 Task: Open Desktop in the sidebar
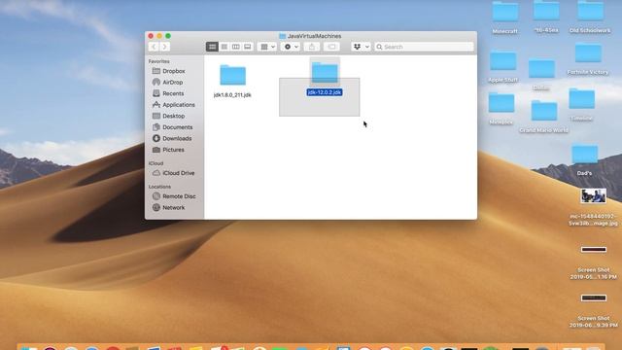[x=174, y=116]
